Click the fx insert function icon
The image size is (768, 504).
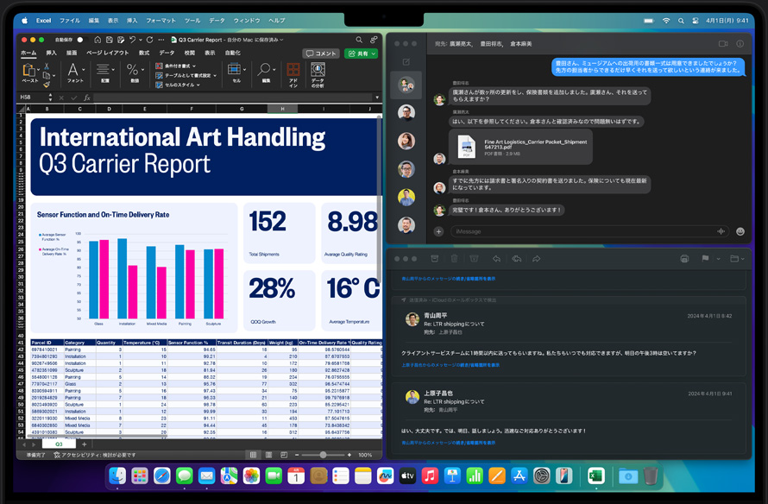coord(86,98)
